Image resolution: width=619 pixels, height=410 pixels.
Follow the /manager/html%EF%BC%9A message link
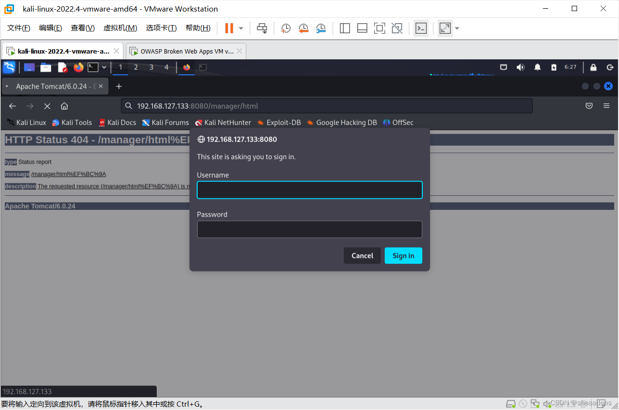tap(69, 174)
